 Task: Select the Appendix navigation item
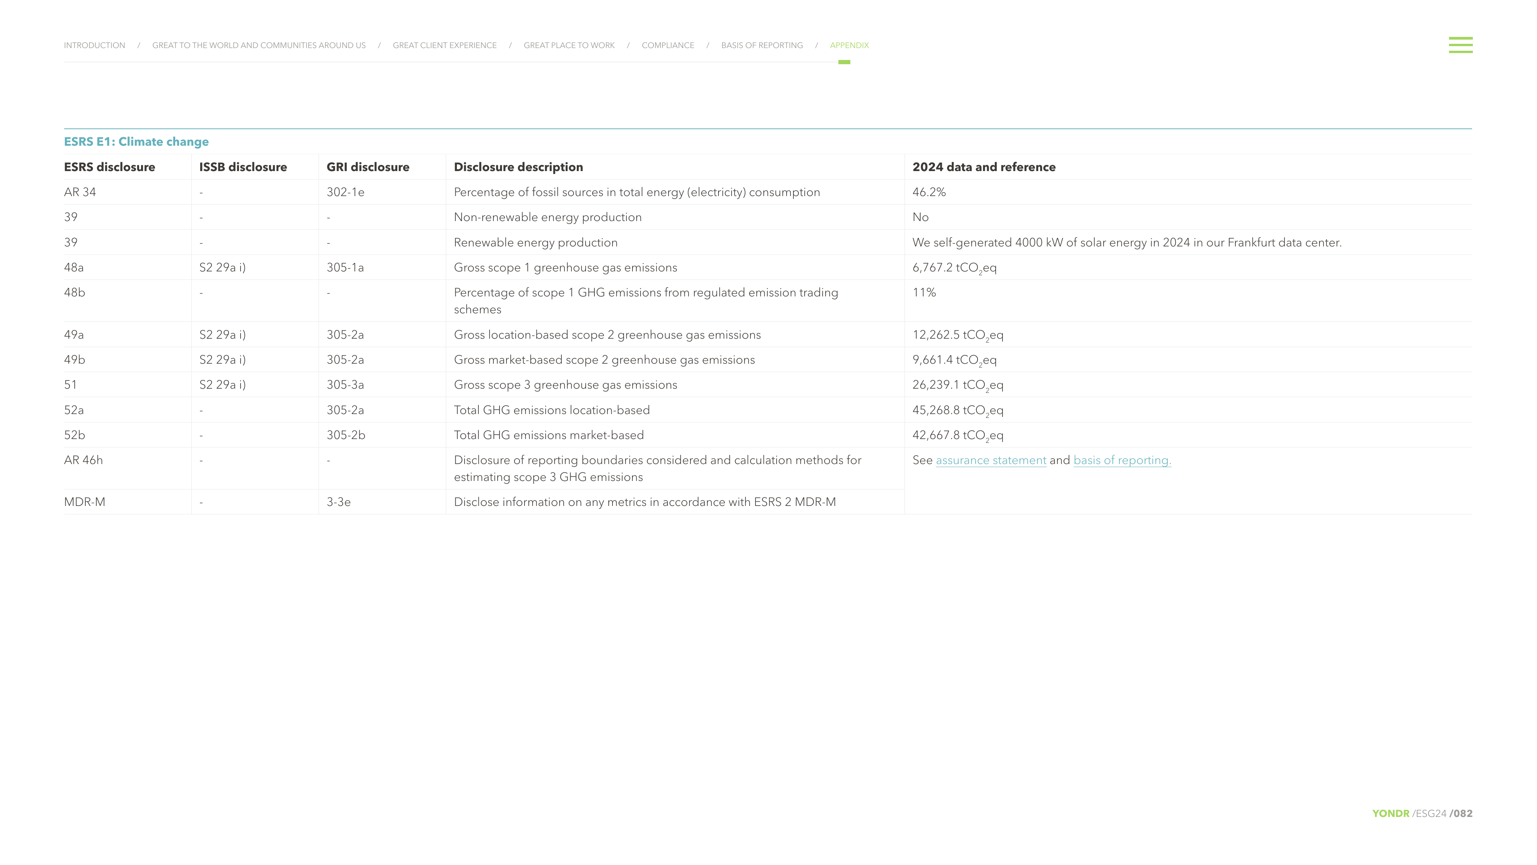pos(849,45)
